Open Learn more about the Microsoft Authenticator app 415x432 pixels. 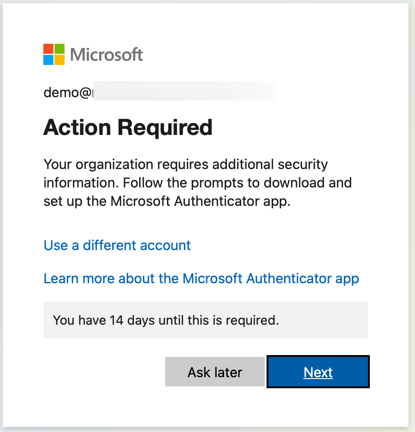(201, 279)
